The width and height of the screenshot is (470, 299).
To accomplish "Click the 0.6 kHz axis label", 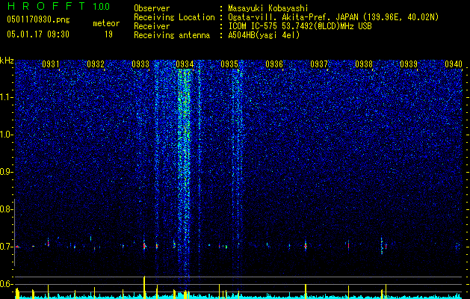I will tap(6, 284).
